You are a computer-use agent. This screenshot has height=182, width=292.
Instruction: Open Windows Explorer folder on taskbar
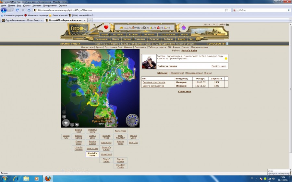pyautogui.click(x=26, y=178)
